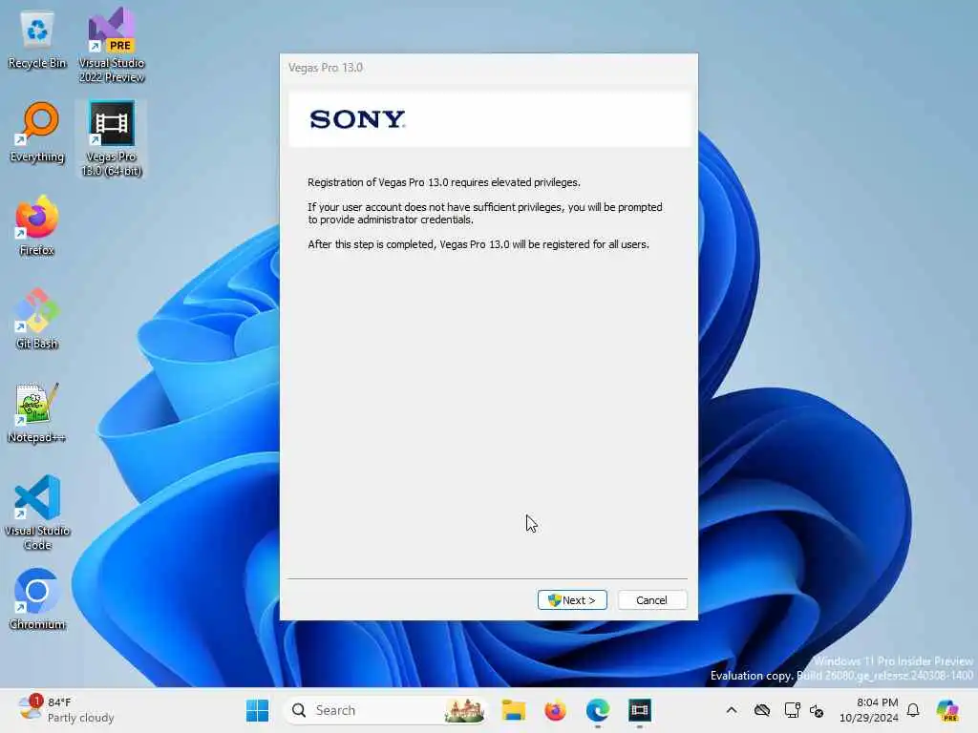Click the taskbar Search box

click(386, 710)
